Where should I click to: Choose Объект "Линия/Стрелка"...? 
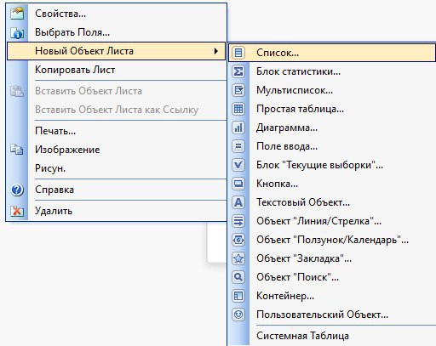pos(332,221)
